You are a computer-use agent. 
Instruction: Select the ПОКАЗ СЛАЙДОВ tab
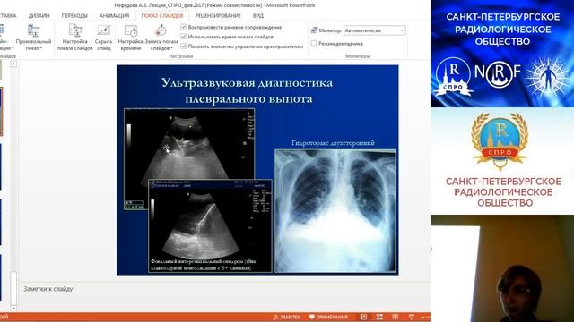162,16
